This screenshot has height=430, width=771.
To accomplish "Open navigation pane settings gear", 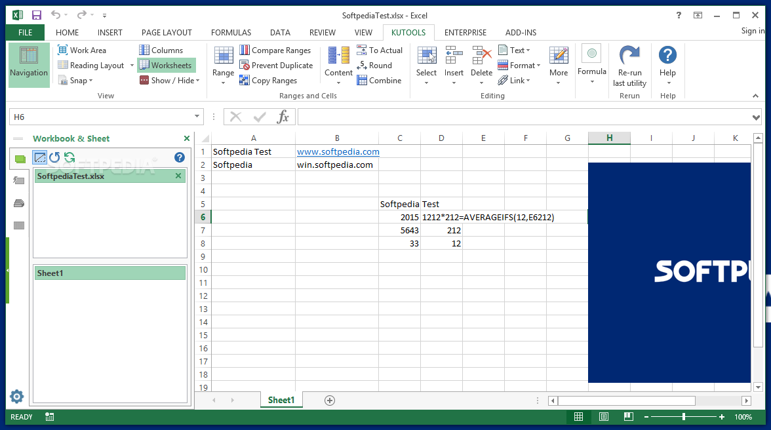I will (x=17, y=397).
